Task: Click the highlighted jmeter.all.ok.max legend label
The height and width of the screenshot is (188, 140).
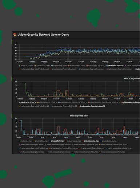Action: (x=57, y=141)
